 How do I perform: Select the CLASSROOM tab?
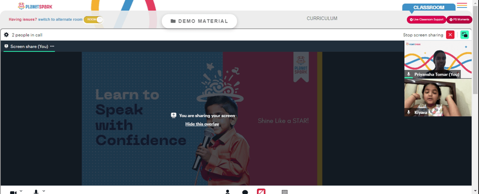tap(429, 8)
